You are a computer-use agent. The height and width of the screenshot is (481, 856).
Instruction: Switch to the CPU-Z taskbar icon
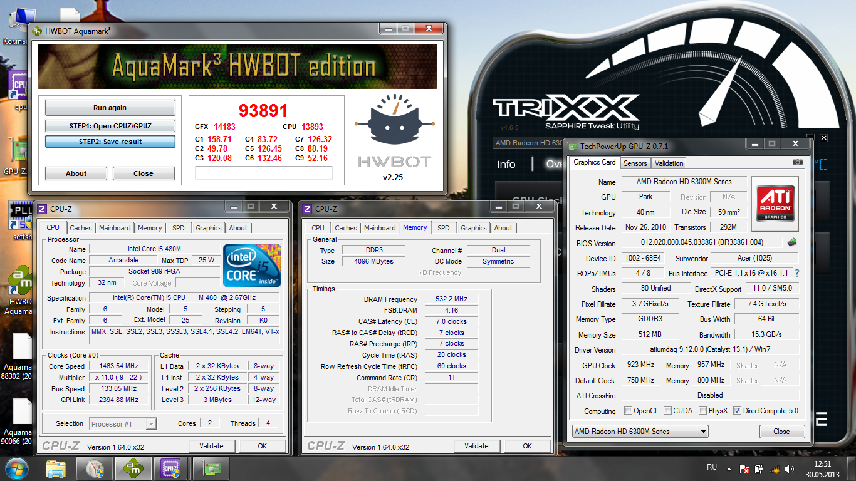(x=171, y=468)
